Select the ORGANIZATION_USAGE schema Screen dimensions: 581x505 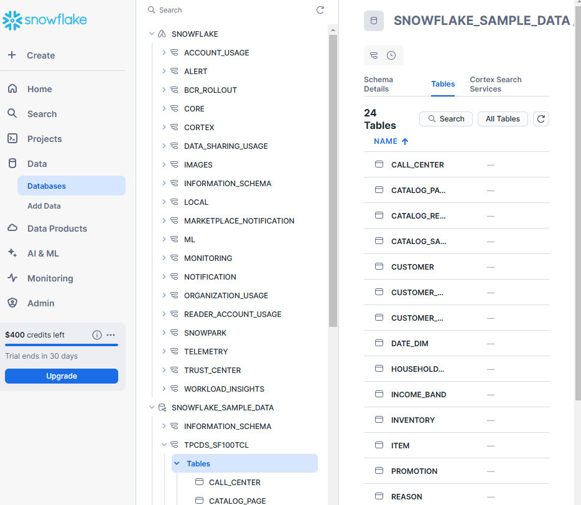(226, 295)
